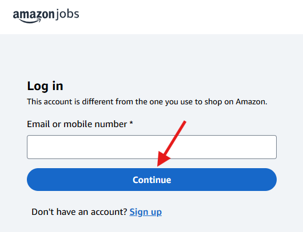303x232 pixels.
Task: Click the right rounded end of Continue button
Action: click(269, 180)
